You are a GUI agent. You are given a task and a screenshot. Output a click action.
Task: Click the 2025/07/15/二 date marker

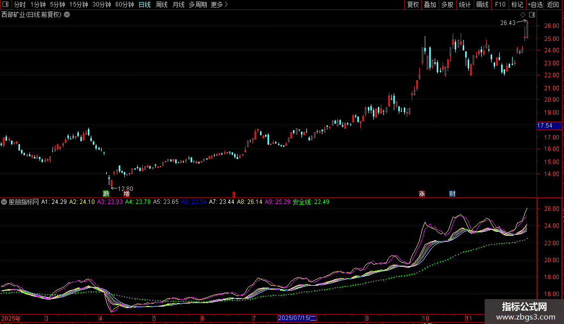tap(297, 318)
